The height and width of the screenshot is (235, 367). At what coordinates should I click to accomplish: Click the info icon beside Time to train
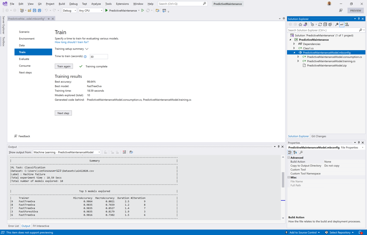tap(85, 57)
